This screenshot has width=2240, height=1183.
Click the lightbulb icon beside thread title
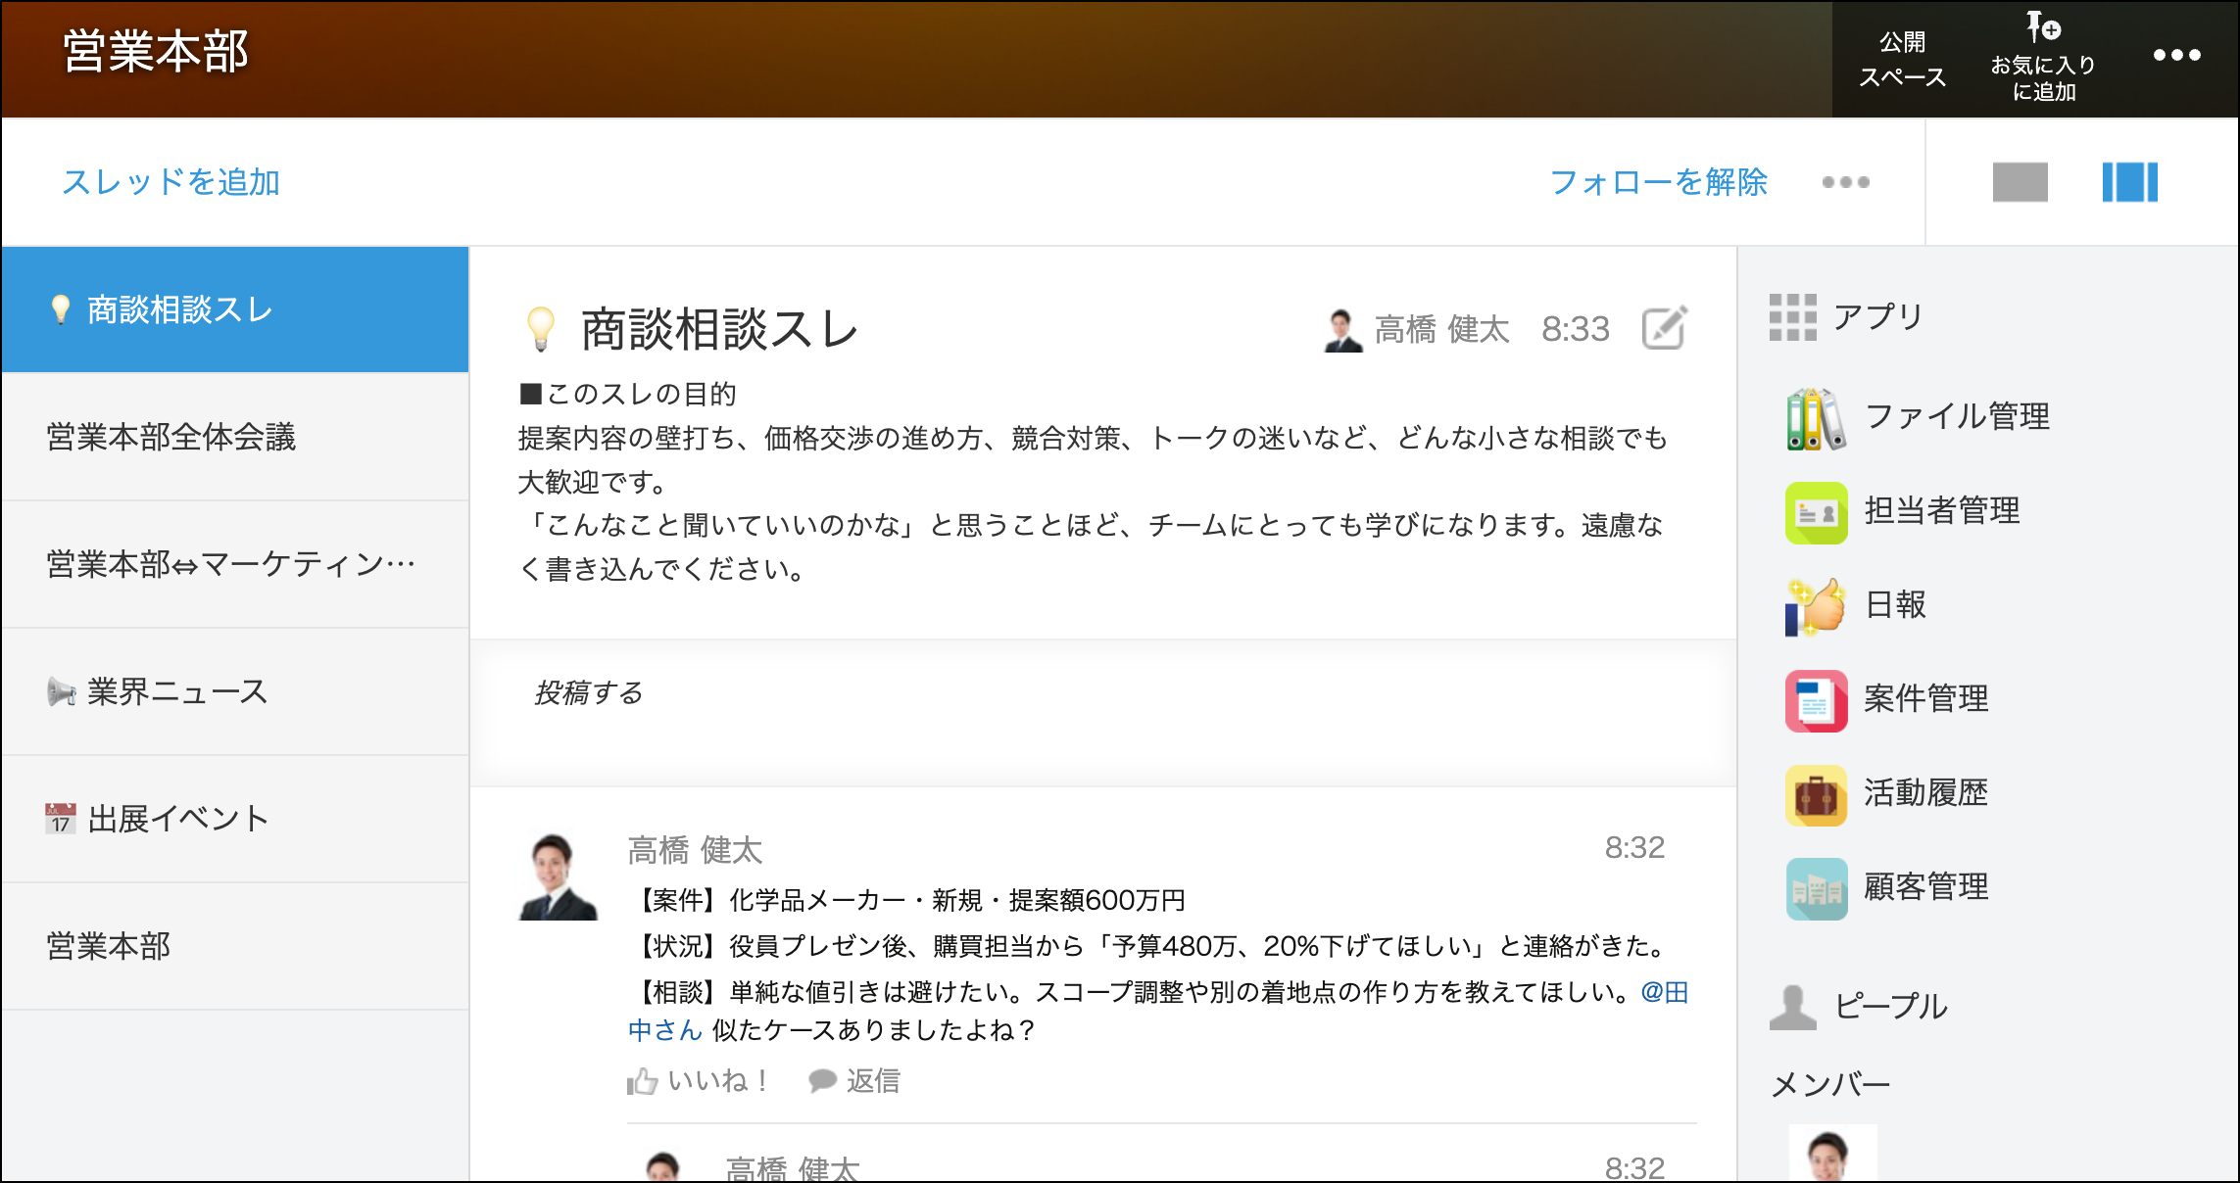click(x=541, y=329)
